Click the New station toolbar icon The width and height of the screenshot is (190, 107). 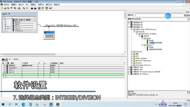(x=2, y=8)
